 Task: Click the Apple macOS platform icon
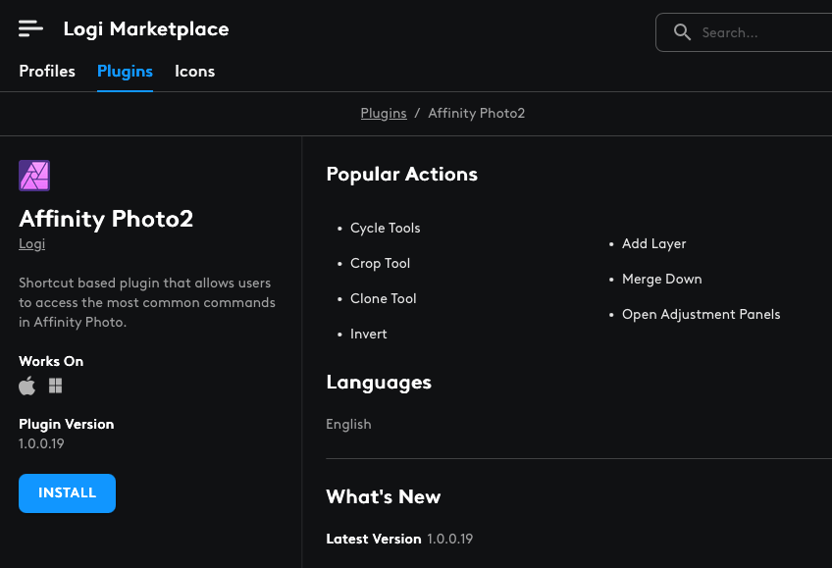coord(27,386)
